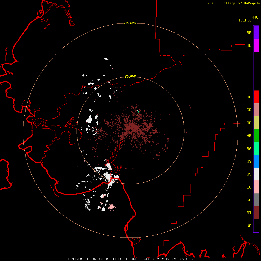Click the NEXLAB-College of DuPage credit text
Viewport: 261px width, 261px height.
point(231,3)
